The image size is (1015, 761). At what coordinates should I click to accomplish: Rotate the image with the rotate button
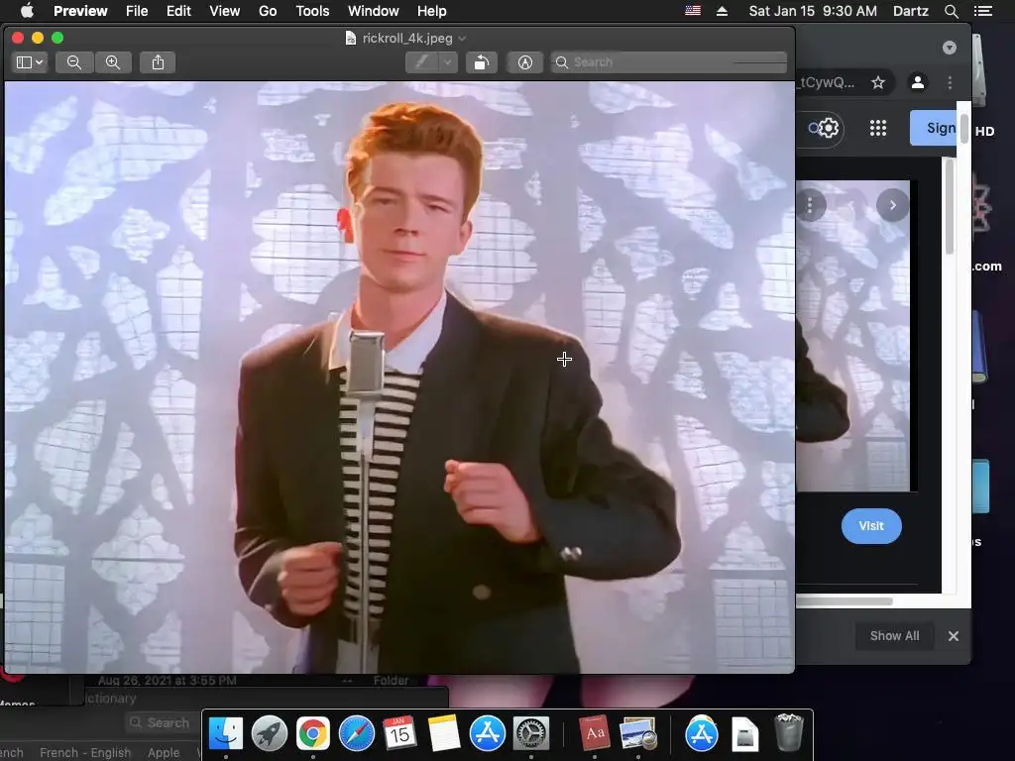pyautogui.click(x=482, y=62)
